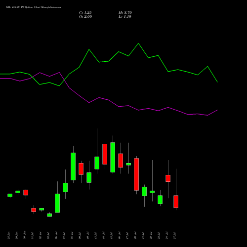Click the last red candle for 27 Jul
Viewport: 247px width, 247px height.
coord(176,202)
